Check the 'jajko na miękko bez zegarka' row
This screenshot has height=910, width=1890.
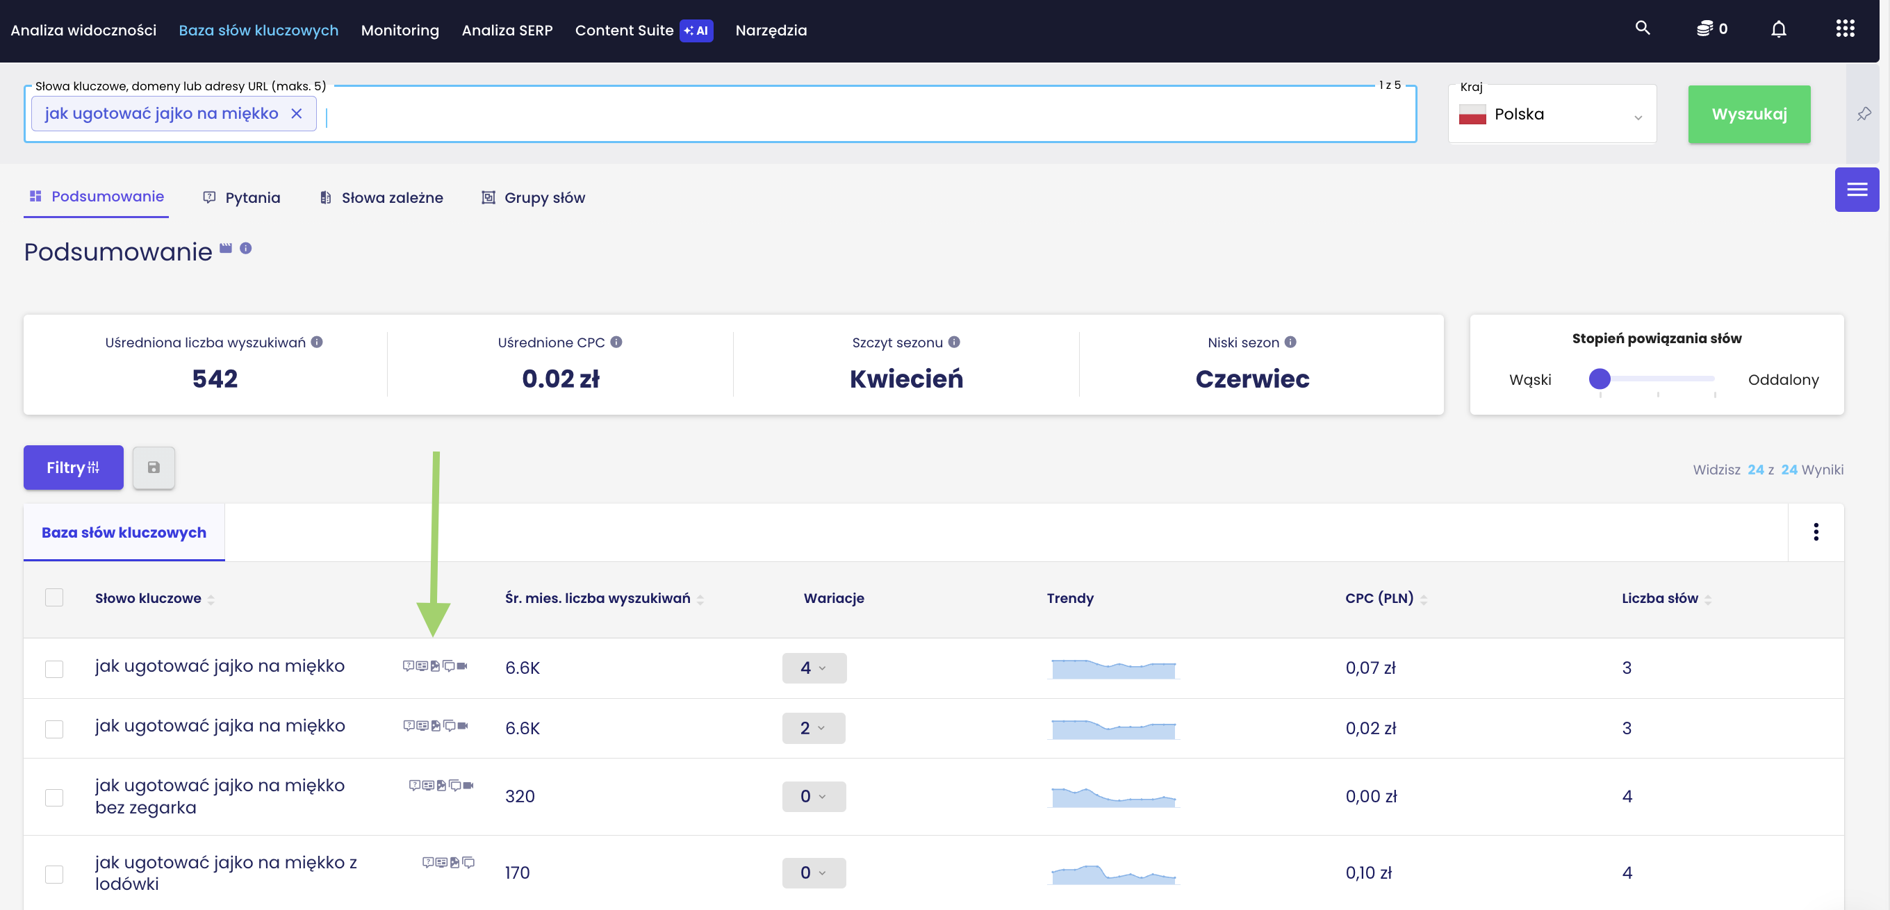(x=54, y=797)
